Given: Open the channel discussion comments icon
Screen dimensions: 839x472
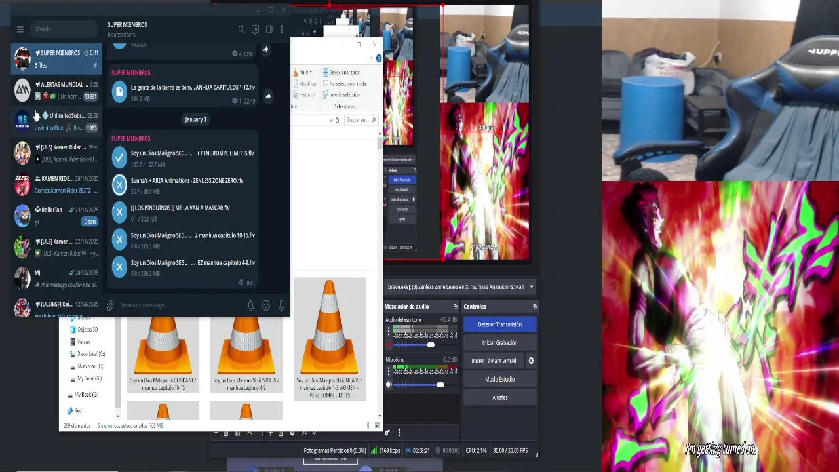Looking at the screenshot, I should point(255,29).
